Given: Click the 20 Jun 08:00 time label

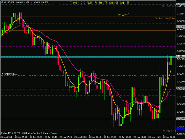Looking at the screenshot, I should coord(81,137).
